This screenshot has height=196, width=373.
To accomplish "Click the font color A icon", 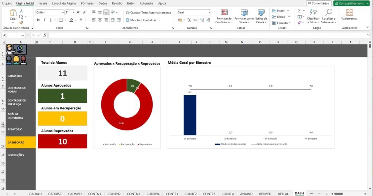I will click(81, 20).
